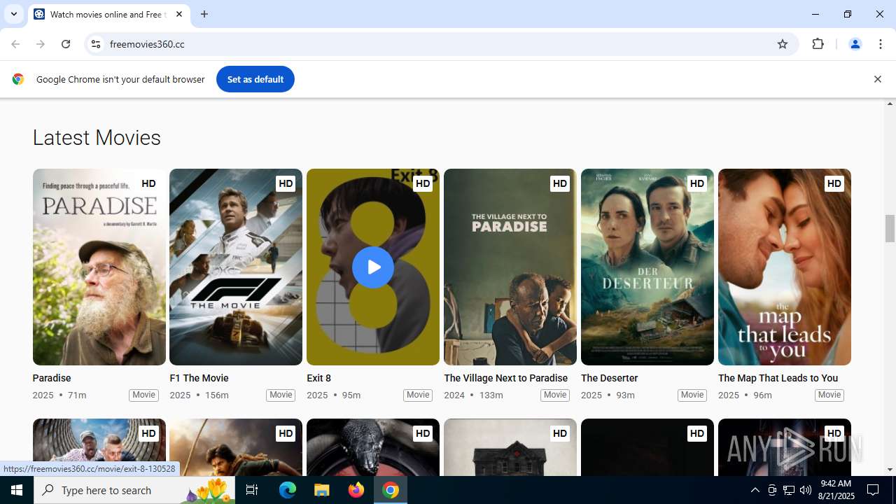This screenshot has width=896, height=504.
Task: Expand the tab search dropdown arrow
Action: click(13, 14)
